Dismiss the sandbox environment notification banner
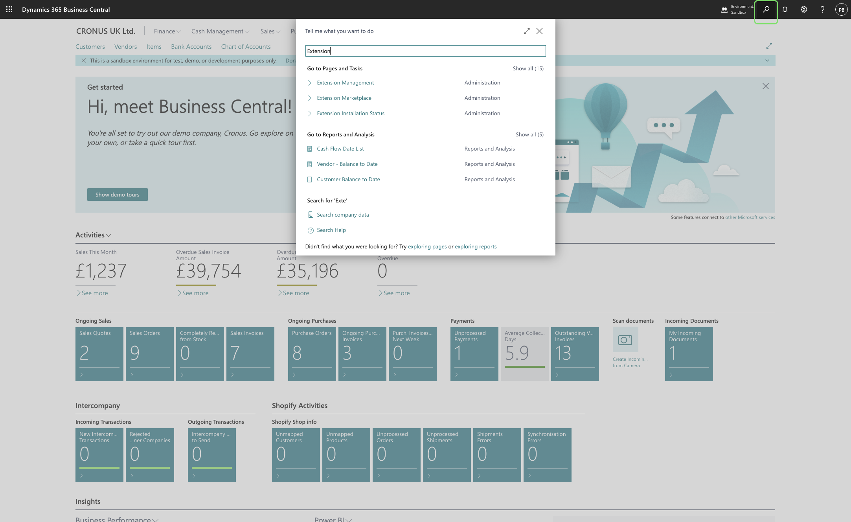This screenshot has width=851, height=522. tap(83, 61)
